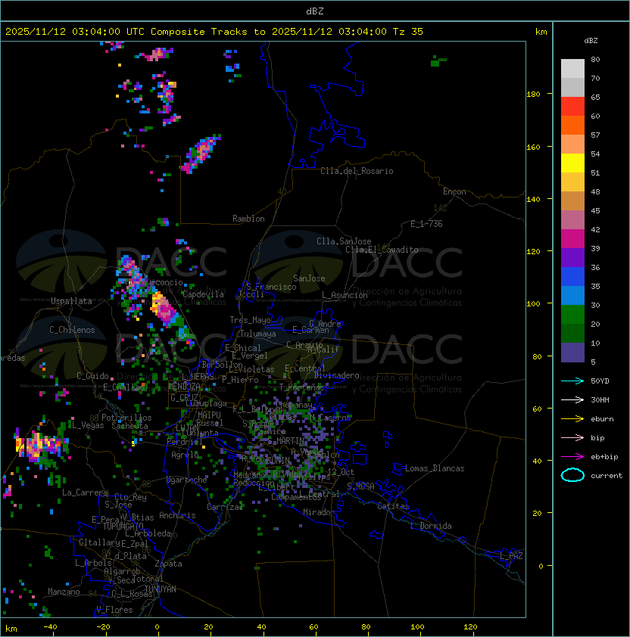Pick the red swatch in dBZ scale

click(x=572, y=106)
